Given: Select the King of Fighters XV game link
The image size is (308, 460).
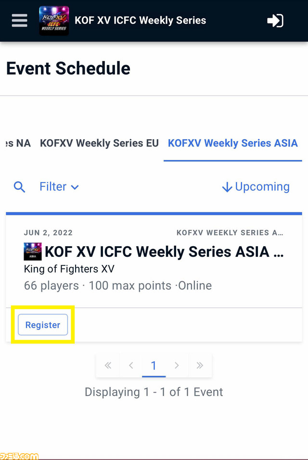Looking at the screenshot, I should tap(69, 269).
